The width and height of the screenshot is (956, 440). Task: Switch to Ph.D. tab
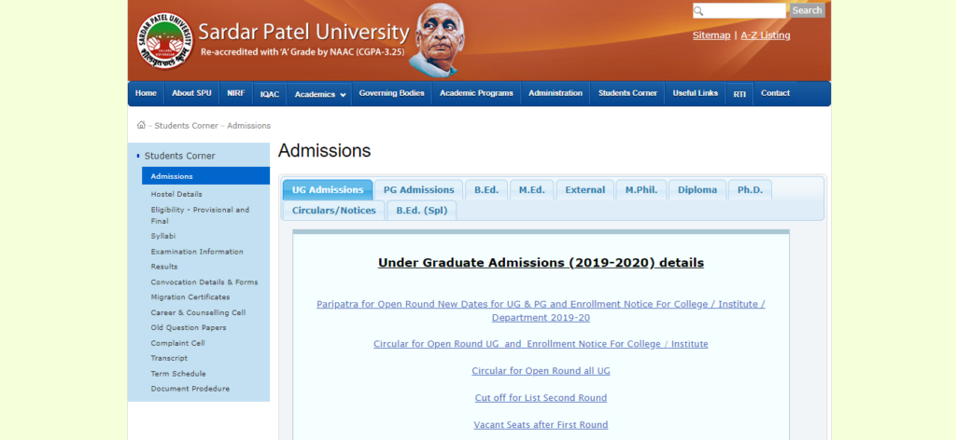click(x=750, y=190)
